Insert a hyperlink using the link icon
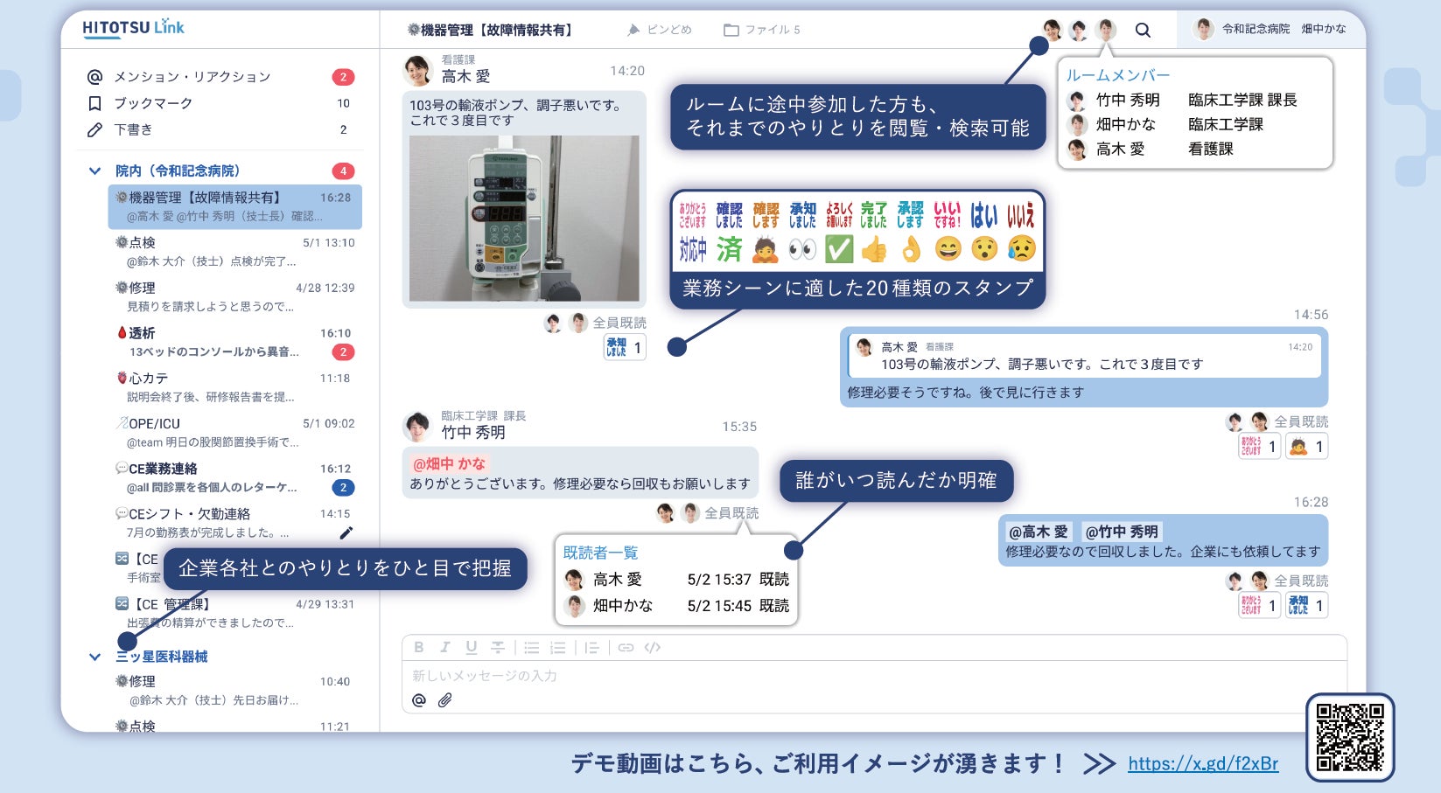 pos(626,648)
